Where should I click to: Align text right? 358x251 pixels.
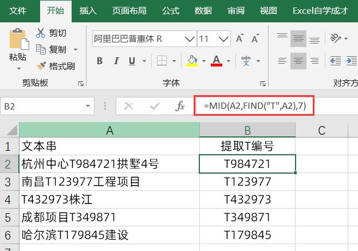(314, 61)
